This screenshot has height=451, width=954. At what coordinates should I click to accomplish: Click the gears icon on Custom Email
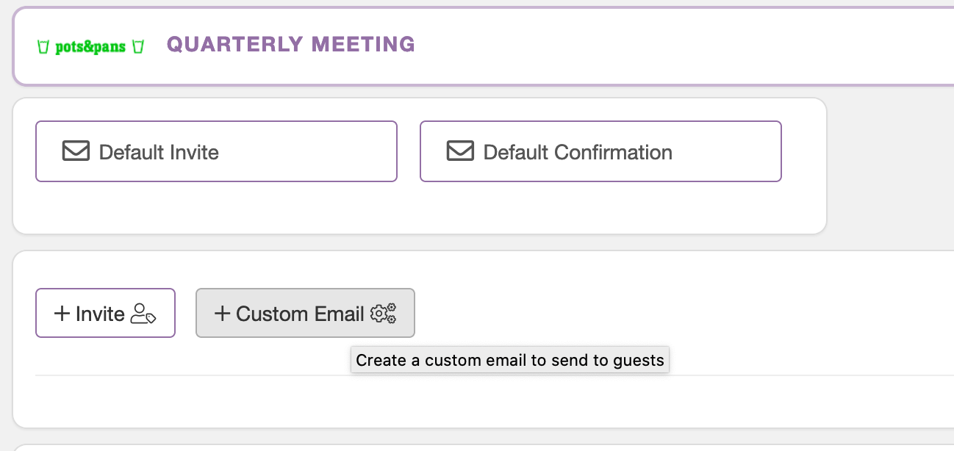383,314
